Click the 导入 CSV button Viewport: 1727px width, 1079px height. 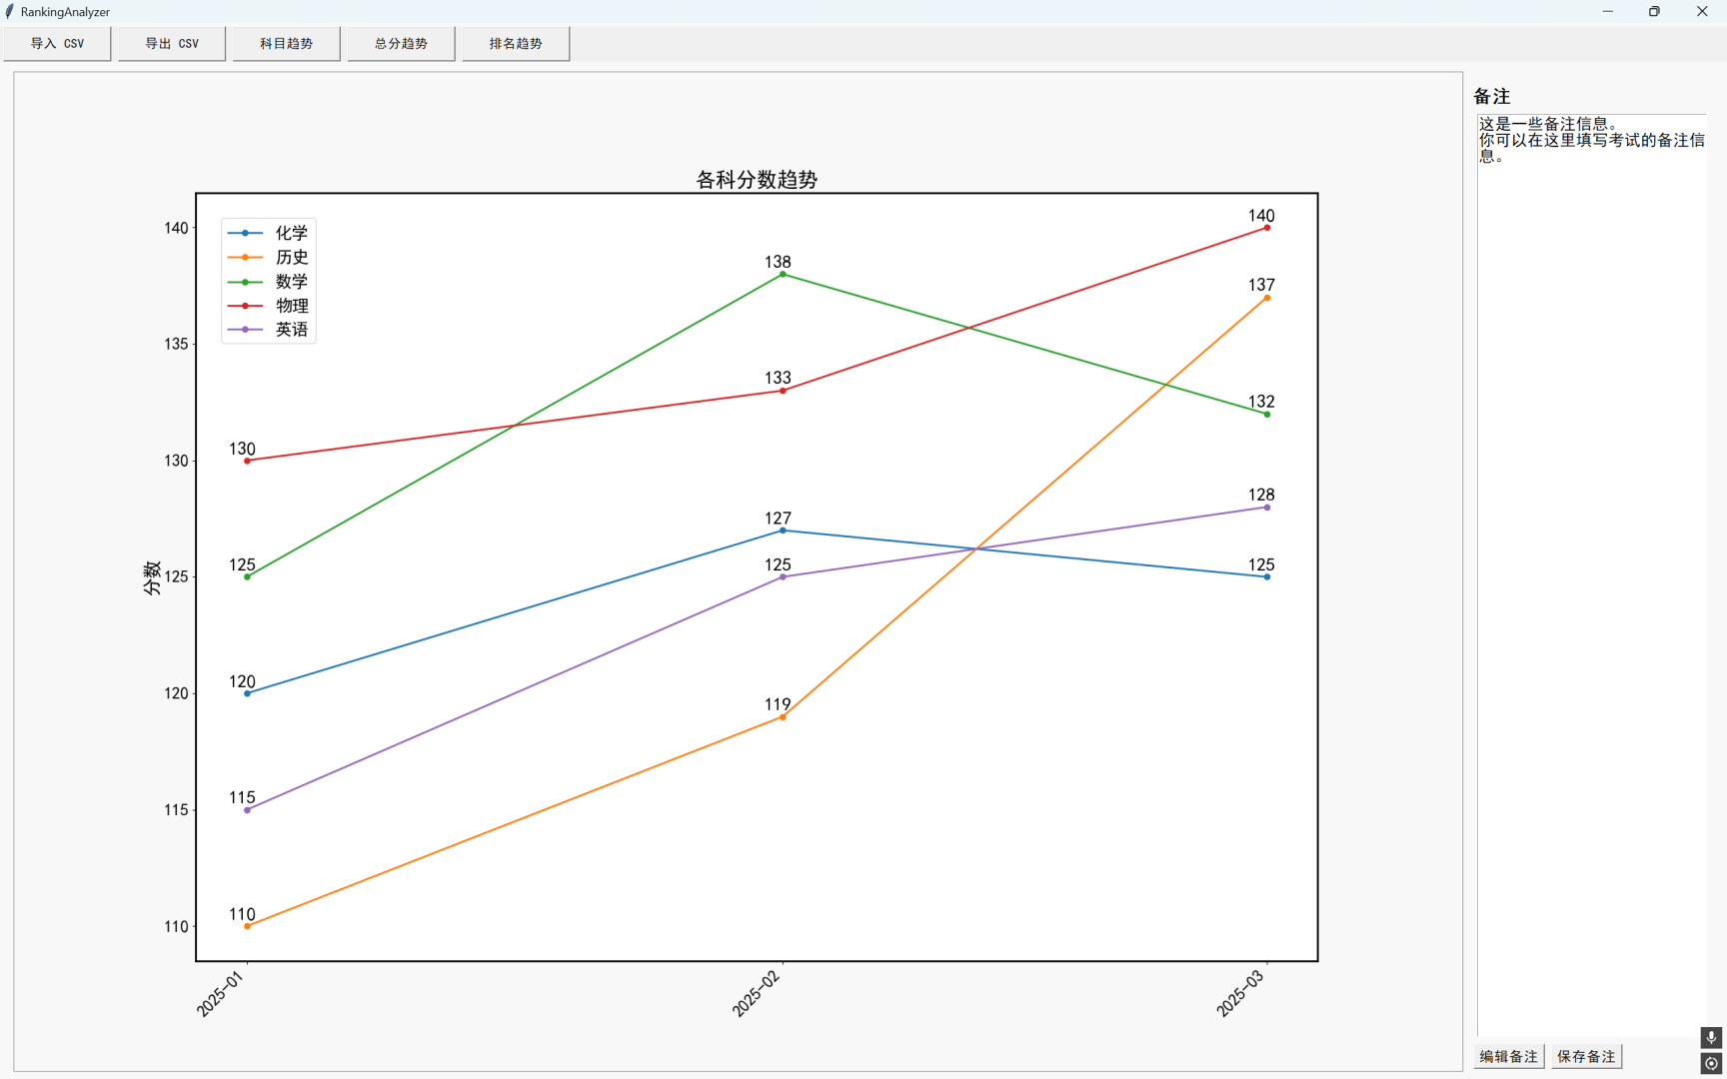click(57, 44)
